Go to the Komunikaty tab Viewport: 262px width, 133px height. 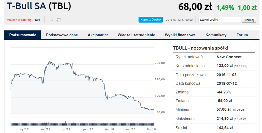(216, 35)
